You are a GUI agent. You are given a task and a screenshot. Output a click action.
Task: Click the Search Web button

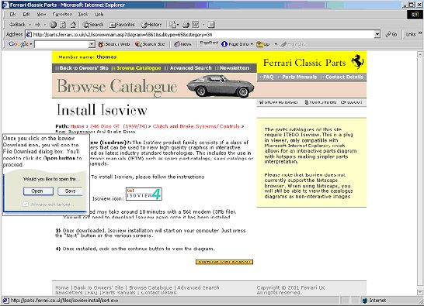tap(114, 44)
